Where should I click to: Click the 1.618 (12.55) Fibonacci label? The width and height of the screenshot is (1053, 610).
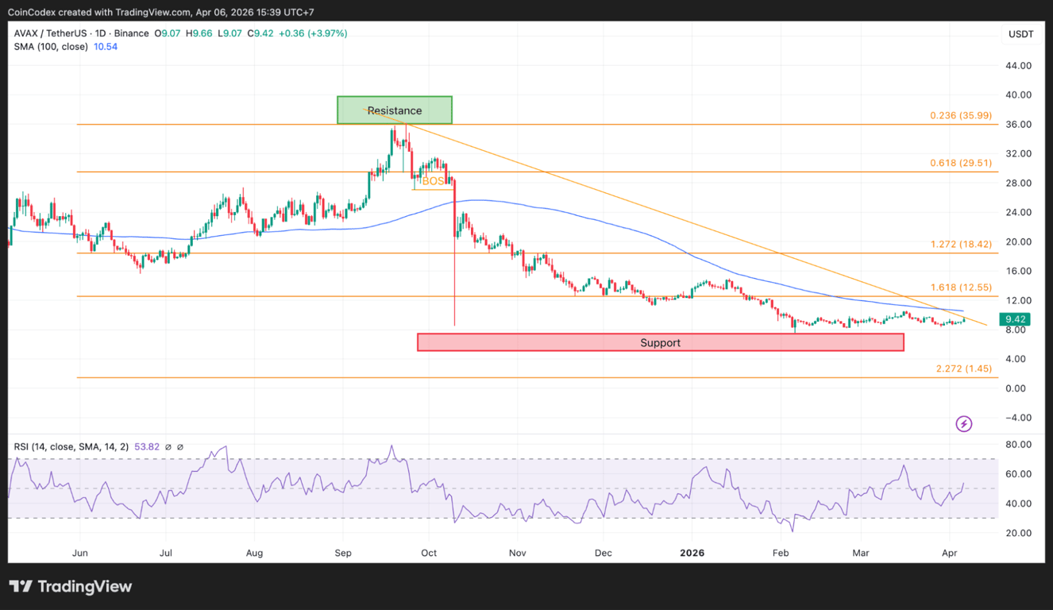tap(960, 287)
